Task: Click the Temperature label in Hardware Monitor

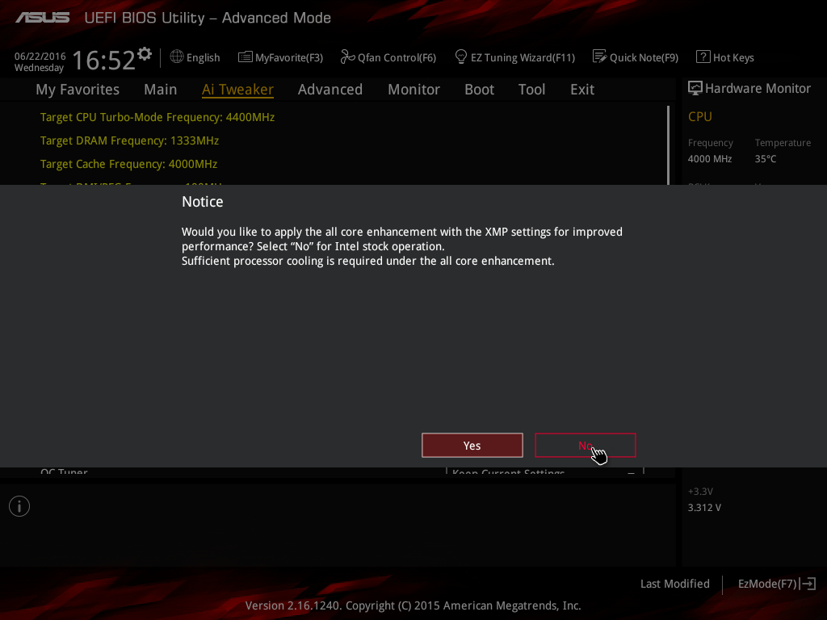Action: coord(783,143)
